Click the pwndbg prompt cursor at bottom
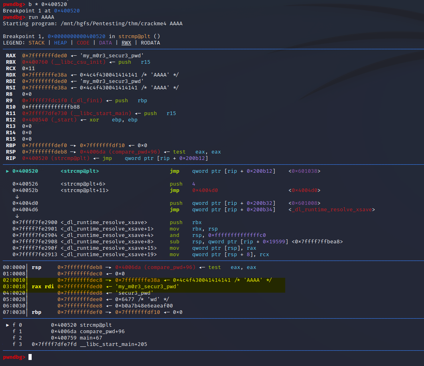Screen dimensions: 424x366 [29, 357]
